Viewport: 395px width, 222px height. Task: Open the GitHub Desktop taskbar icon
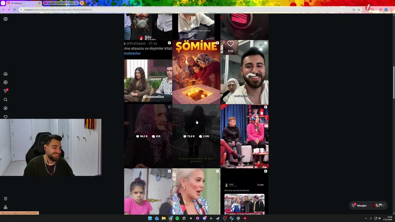coord(197,218)
